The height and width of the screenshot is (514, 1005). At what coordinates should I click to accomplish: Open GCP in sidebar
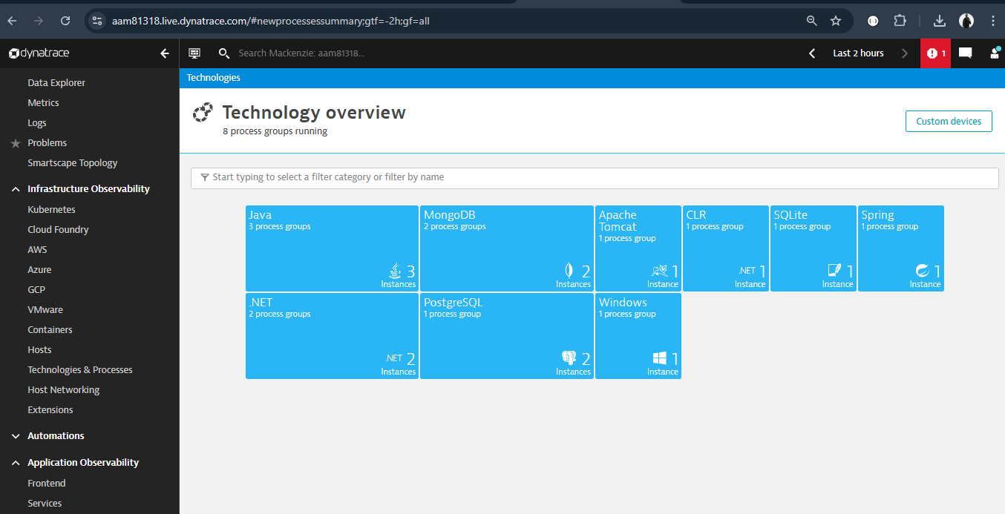[x=36, y=290]
